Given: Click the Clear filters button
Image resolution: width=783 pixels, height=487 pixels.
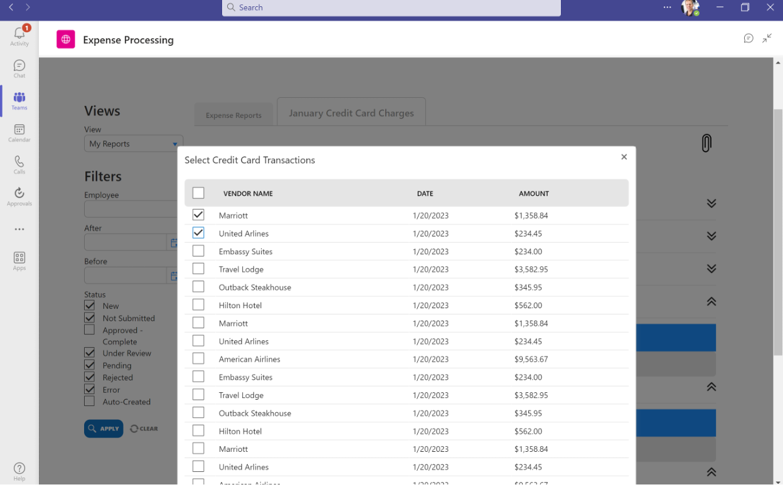Looking at the screenshot, I should coord(144,429).
